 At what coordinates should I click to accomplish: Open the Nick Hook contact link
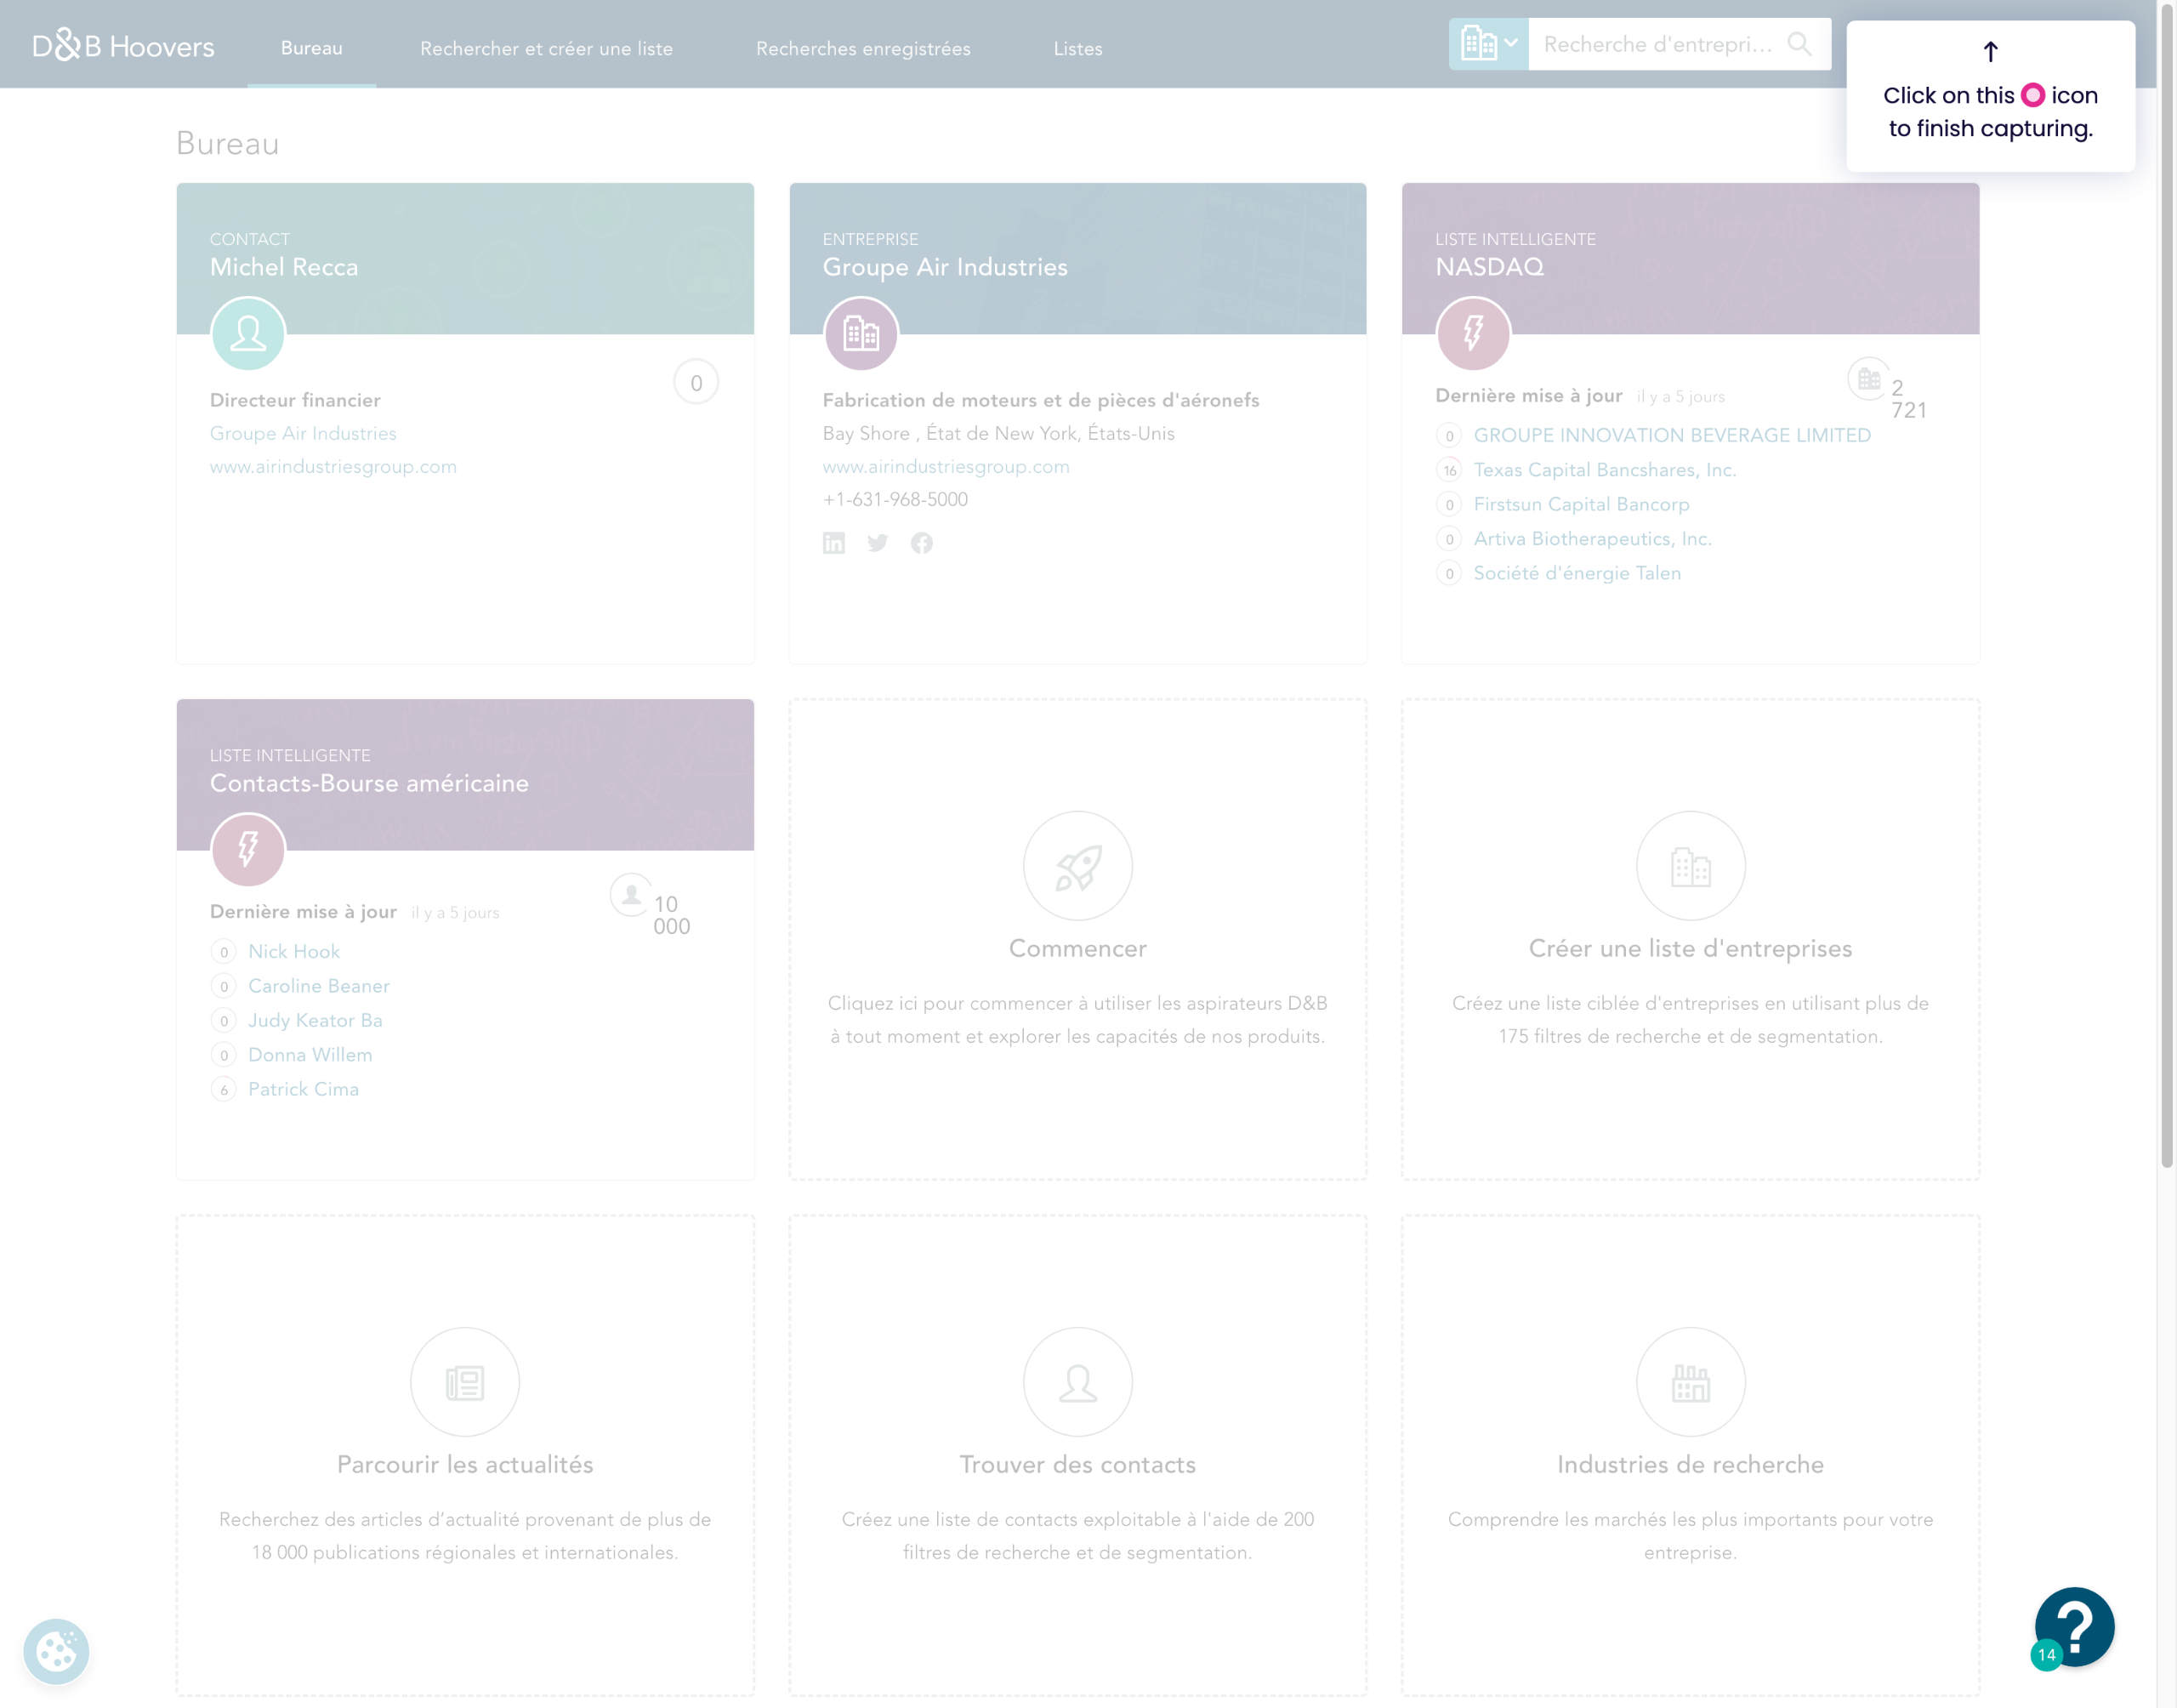pos(294,951)
